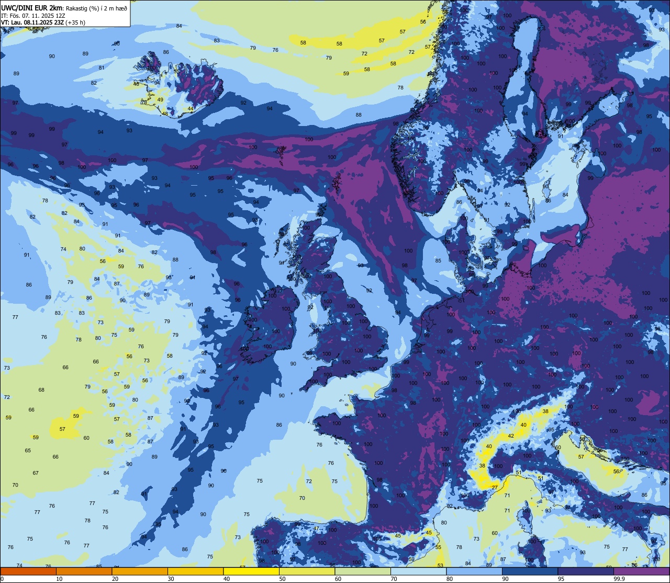This screenshot has height=583, width=670.
Task: Select the gold 30–40 legend swatch
Action: tap(195, 571)
